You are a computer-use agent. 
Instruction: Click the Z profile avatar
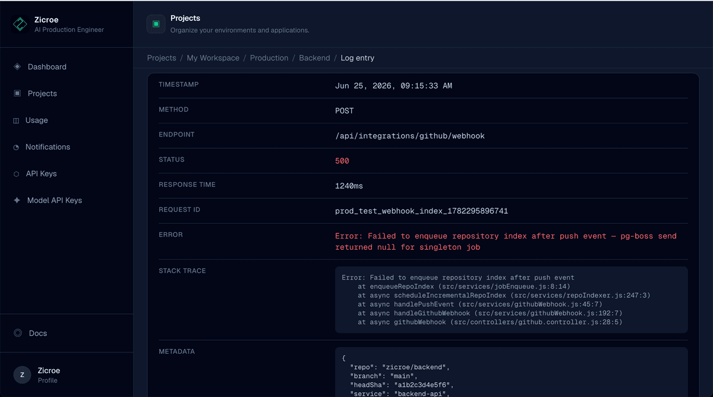point(22,374)
